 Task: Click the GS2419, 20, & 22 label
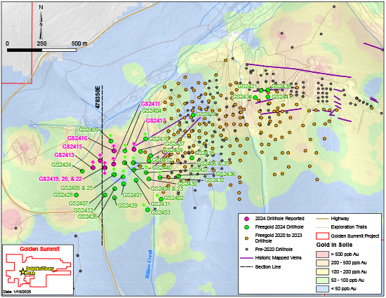tap(60, 179)
